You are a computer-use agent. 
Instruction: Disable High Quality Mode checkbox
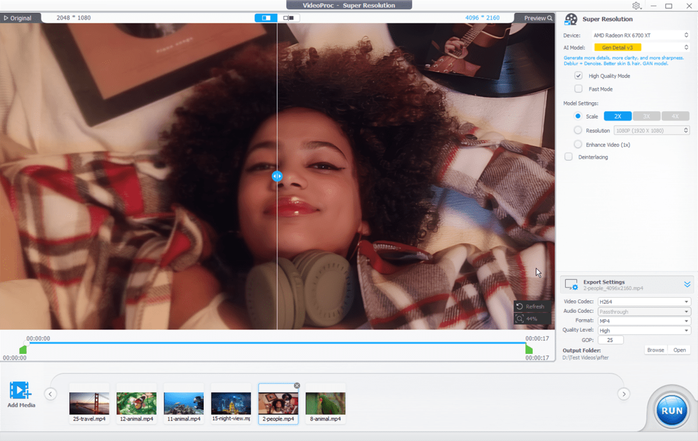pyautogui.click(x=578, y=76)
